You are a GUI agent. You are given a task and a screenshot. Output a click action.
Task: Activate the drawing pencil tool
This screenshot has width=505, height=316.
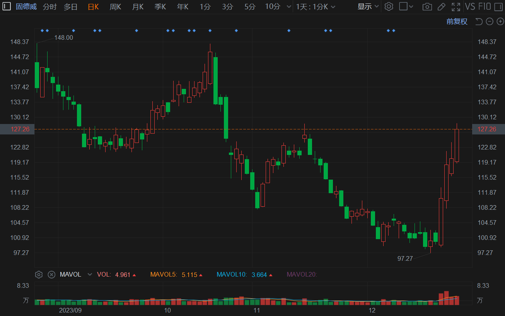click(441, 7)
